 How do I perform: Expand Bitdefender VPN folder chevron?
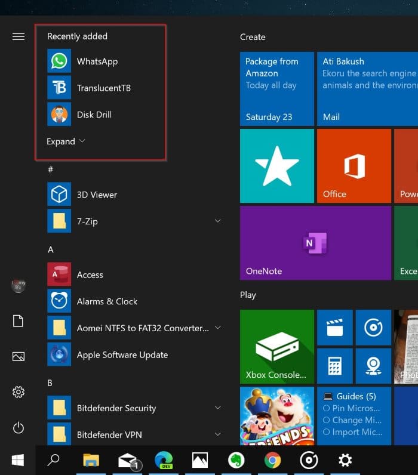coord(217,434)
